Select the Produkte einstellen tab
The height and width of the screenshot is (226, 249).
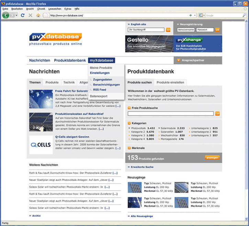pyautogui.click(x=170, y=82)
